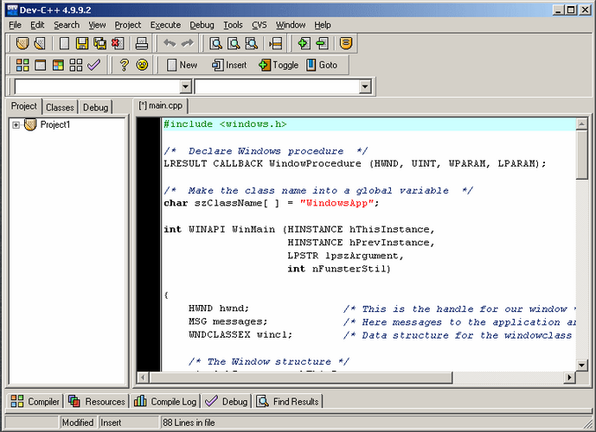Save the file with the floppy icon
The width and height of the screenshot is (596, 432).
coord(82,44)
